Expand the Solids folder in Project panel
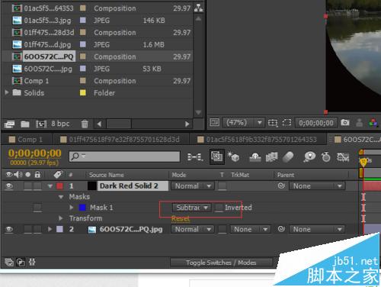 tap(7, 92)
